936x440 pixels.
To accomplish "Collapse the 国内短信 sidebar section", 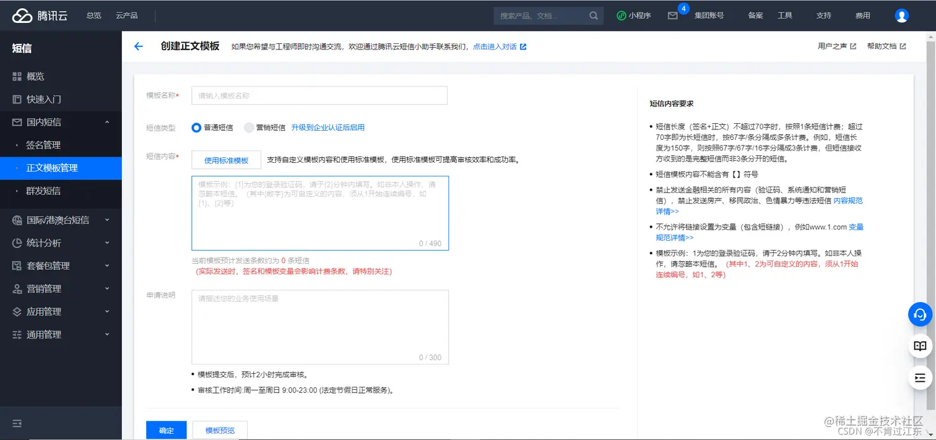I will tap(106, 122).
